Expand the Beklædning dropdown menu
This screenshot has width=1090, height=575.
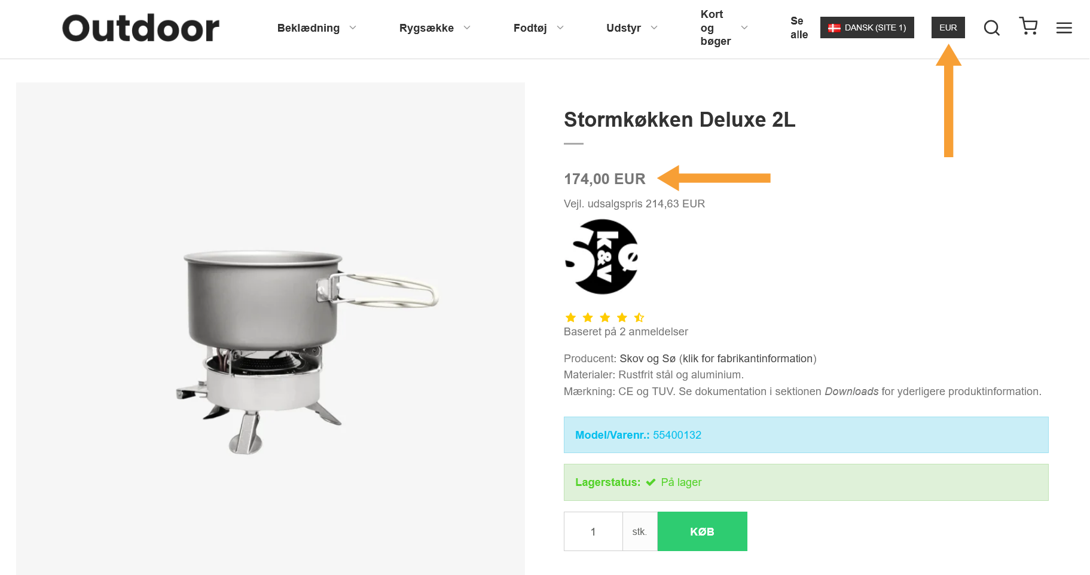coord(316,28)
